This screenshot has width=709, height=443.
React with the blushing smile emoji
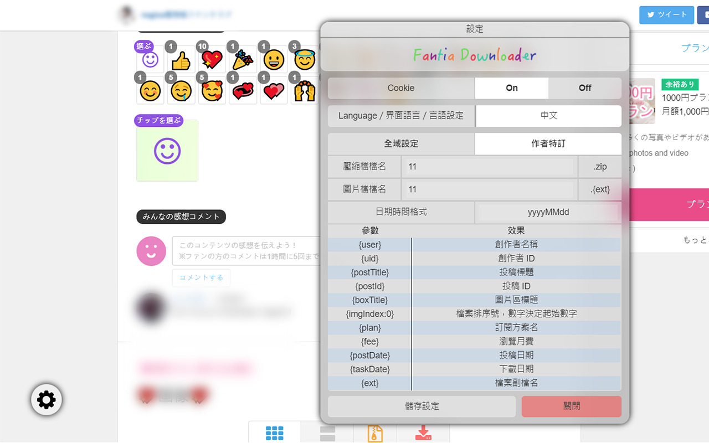pyautogui.click(x=150, y=90)
